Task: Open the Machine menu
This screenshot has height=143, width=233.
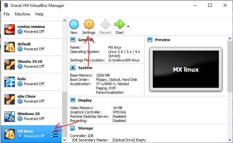Action: coord(22,14)
